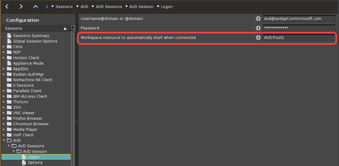This screenshot has width=339, height=166.
Task: Click the Workspace resource input field
Action: click(299, 38)
